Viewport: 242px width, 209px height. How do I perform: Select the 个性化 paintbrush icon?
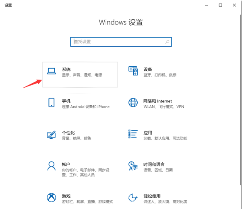[51, 135]
